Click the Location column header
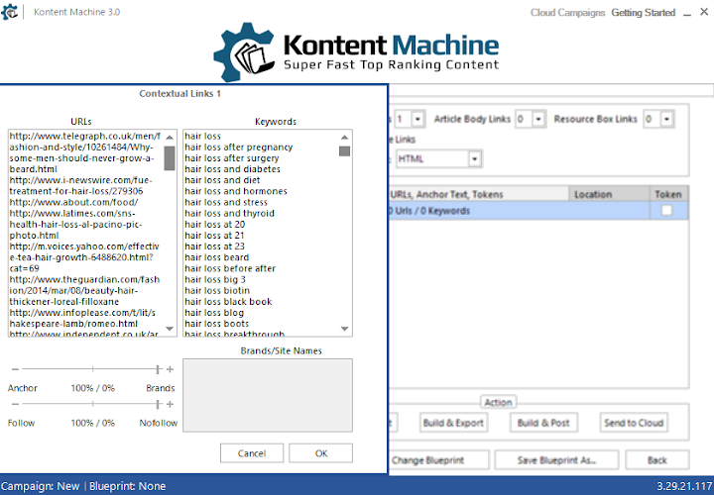714x495 pixels. pyautogui.click(x=609, y=194)
